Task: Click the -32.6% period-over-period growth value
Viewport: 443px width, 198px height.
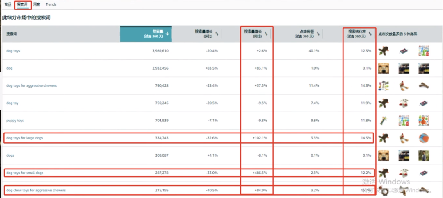Action: click(212, 138)
